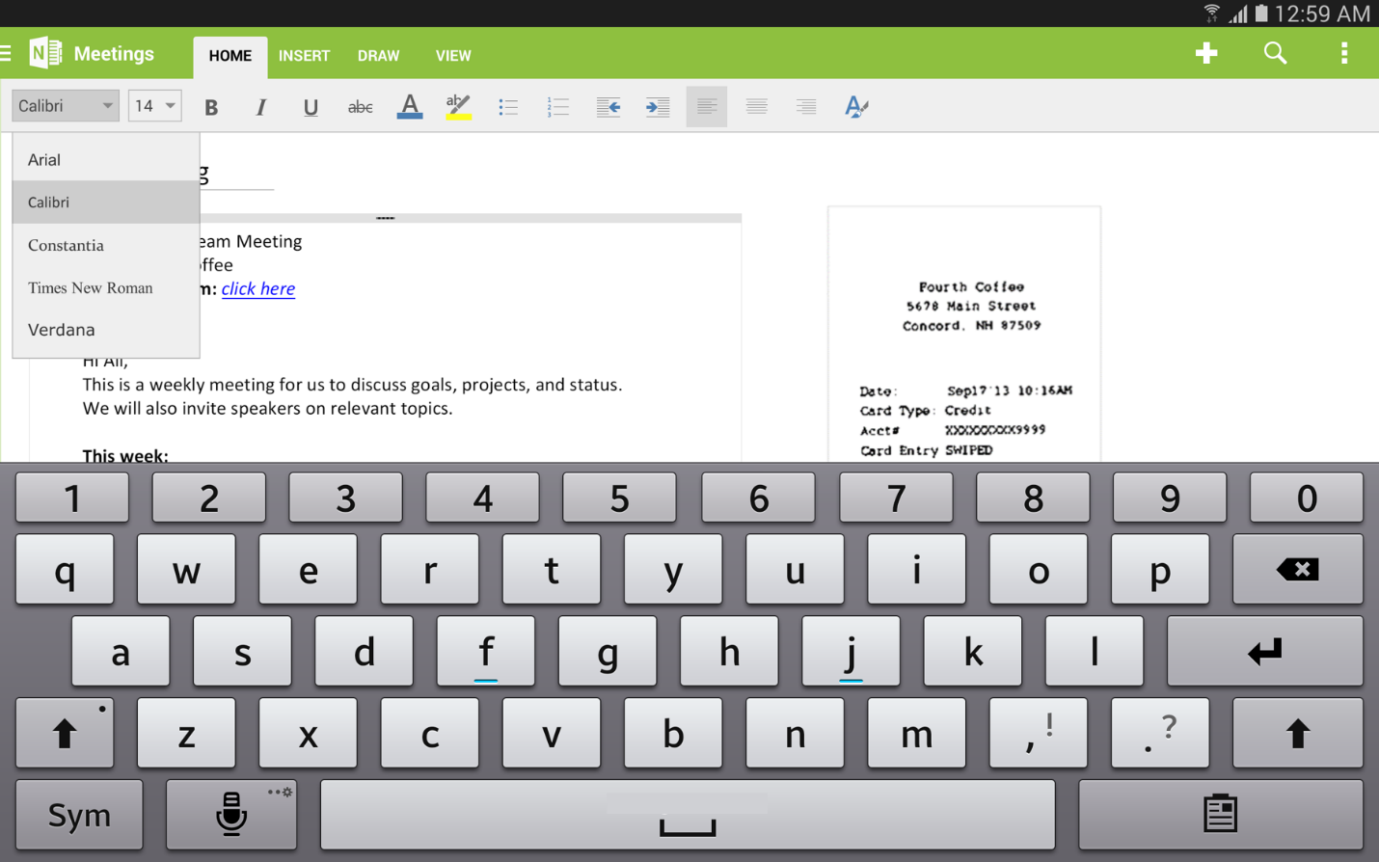Viewport: 1379px width, 862px height.
Task: Select Times New Roman from font list
Action: pyautogui.click(x=91, y=287)
